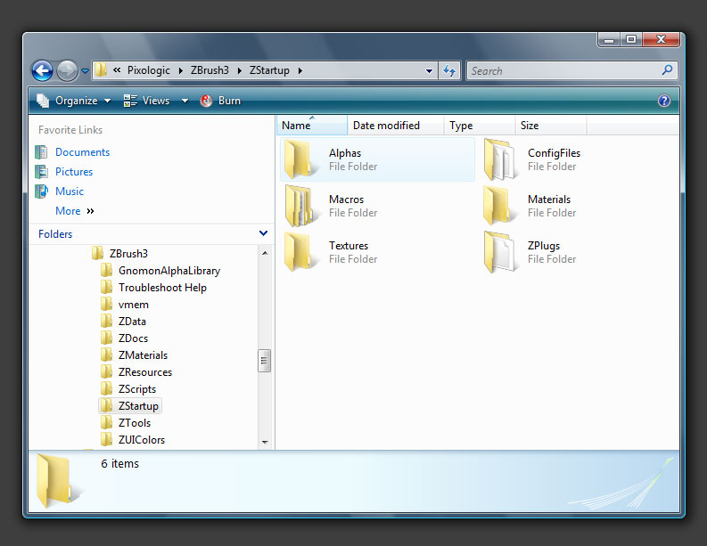Show More favorite links
Viewport: 707px width, 546px height.
click(x=68, y=211)
